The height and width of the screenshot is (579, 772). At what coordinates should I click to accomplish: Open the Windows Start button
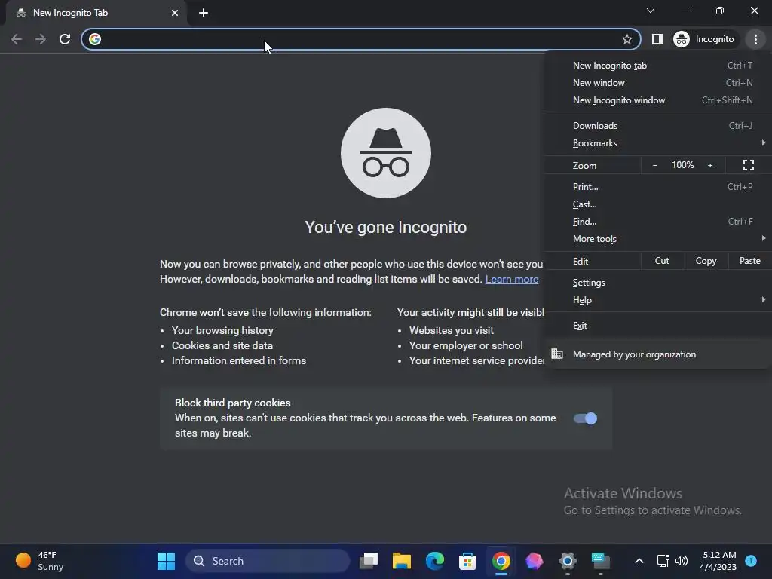pyautogui.click(x=166, y=561)
